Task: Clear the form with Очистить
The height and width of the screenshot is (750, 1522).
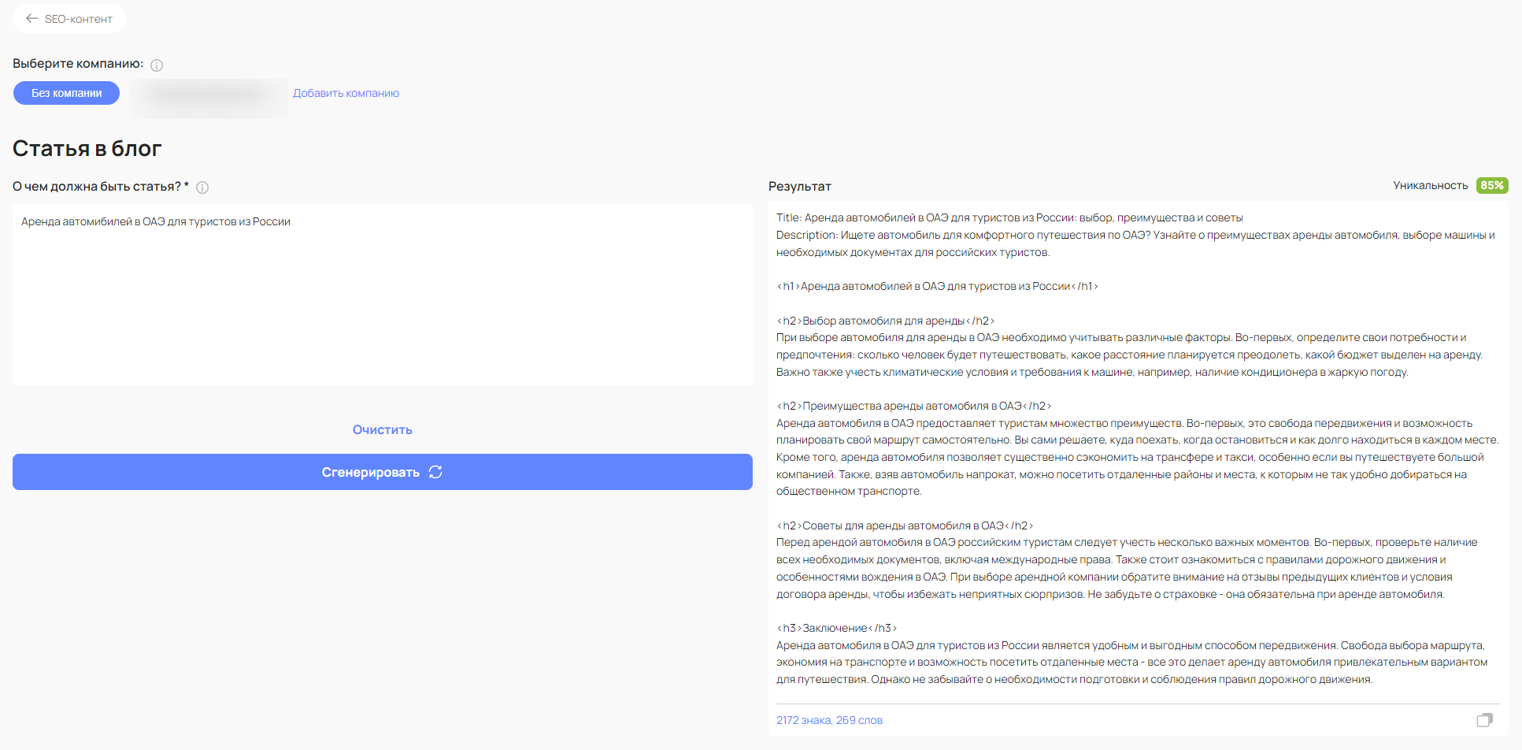Action: pos(383,429)
